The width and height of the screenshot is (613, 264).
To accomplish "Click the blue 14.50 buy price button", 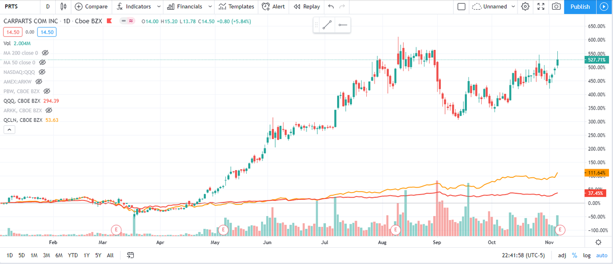I will point(48,32).
